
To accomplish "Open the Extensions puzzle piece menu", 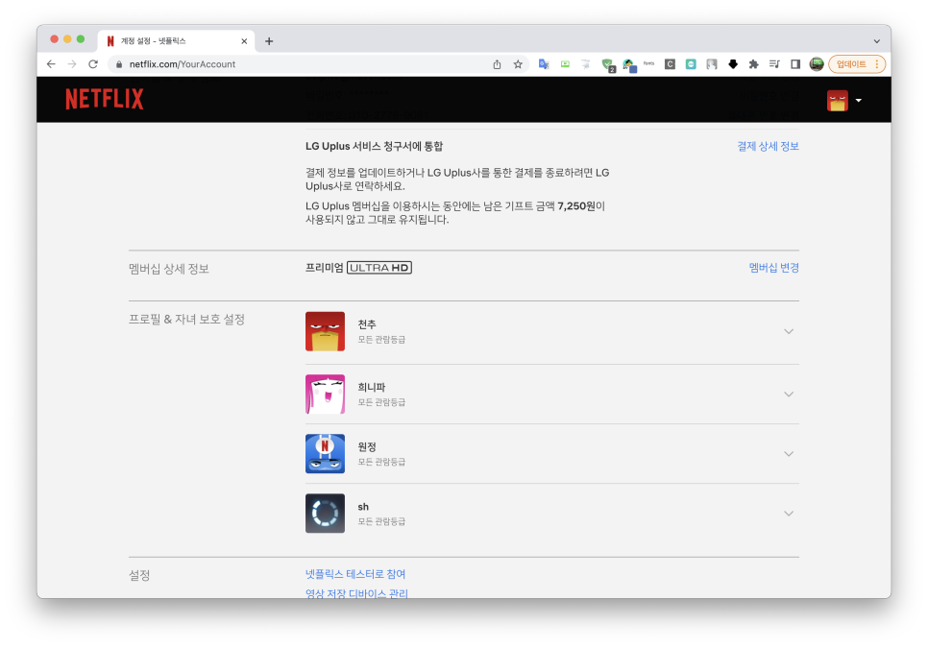I will pyautogui.click(x=753, y=64).
